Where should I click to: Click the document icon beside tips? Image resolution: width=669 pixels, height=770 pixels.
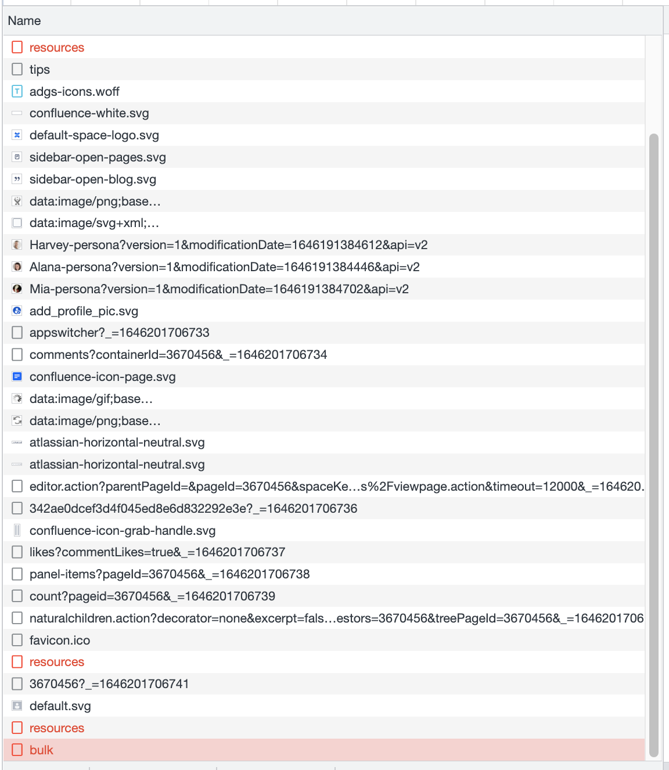(x=17, y=70)
